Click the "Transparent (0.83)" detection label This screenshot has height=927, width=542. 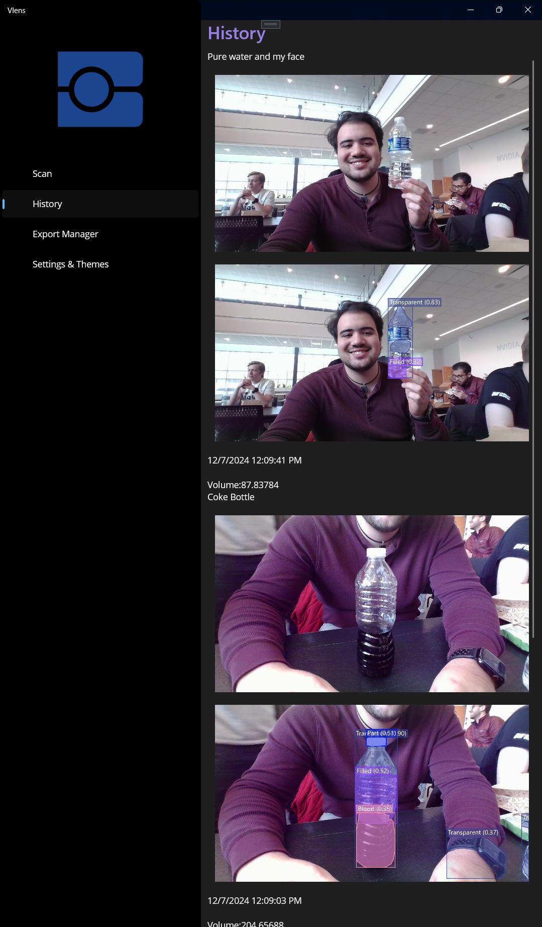pos(414,302)
